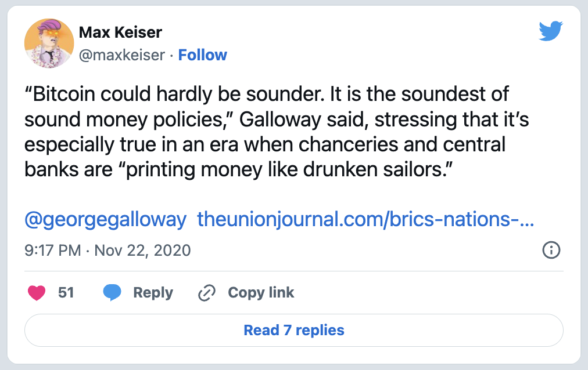Open theunionjournal.com article link
588x370 pixels.
[365, 219]
